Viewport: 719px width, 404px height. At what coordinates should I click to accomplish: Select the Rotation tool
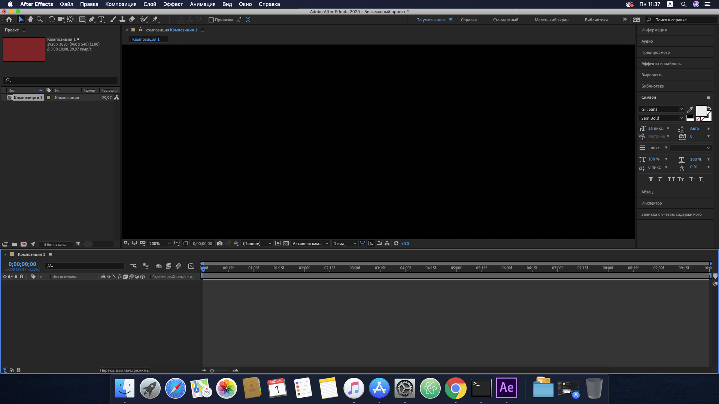click(52, 19)
